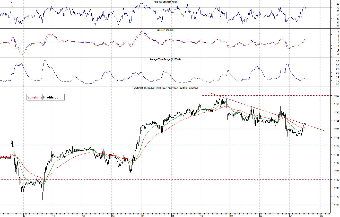The width and height of the screenshot is (340, 217).
Task: Select the Average True Range (1.18344) title
Action: (x=165, y=59)
